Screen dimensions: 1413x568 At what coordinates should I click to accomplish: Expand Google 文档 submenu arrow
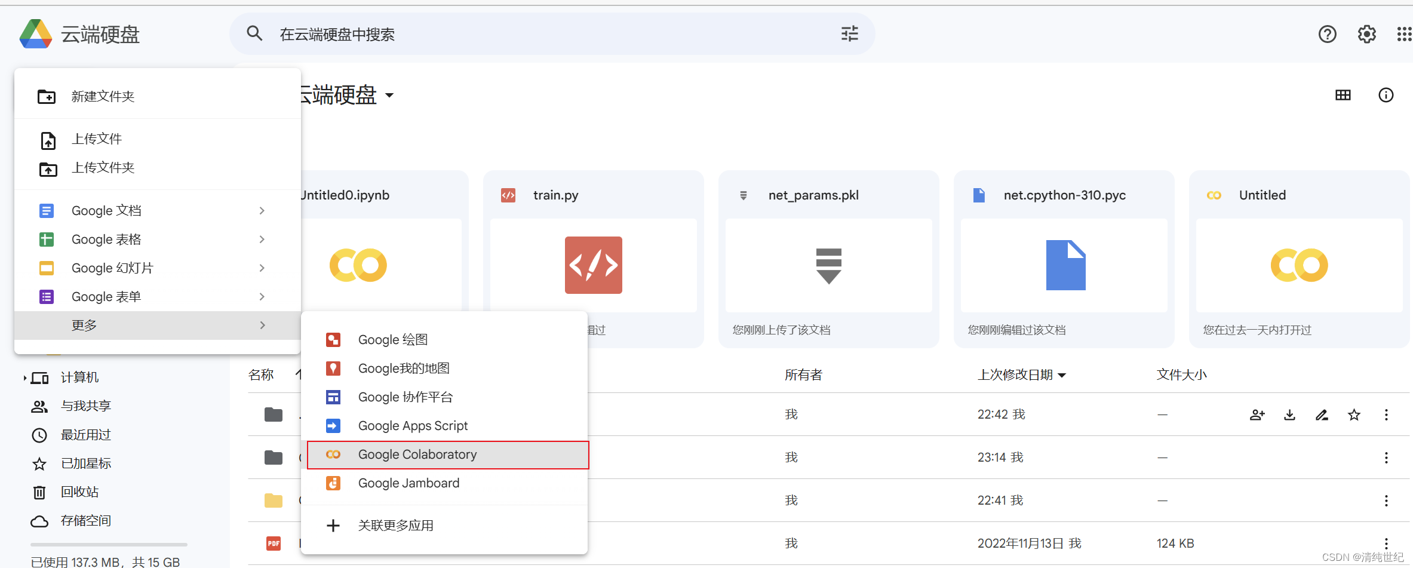click(262, 211)
